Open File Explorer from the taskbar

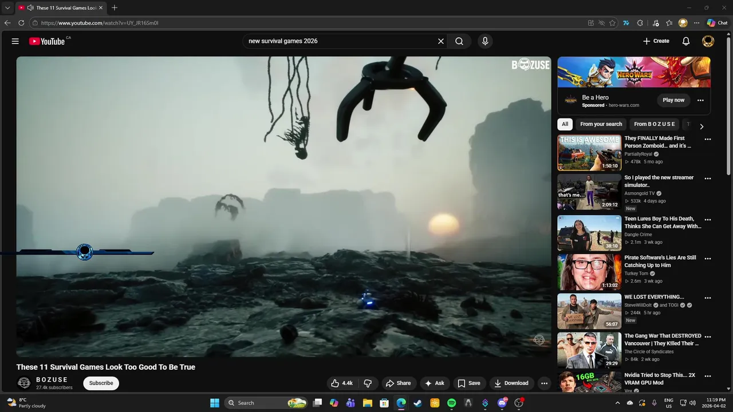click(367, 403)
